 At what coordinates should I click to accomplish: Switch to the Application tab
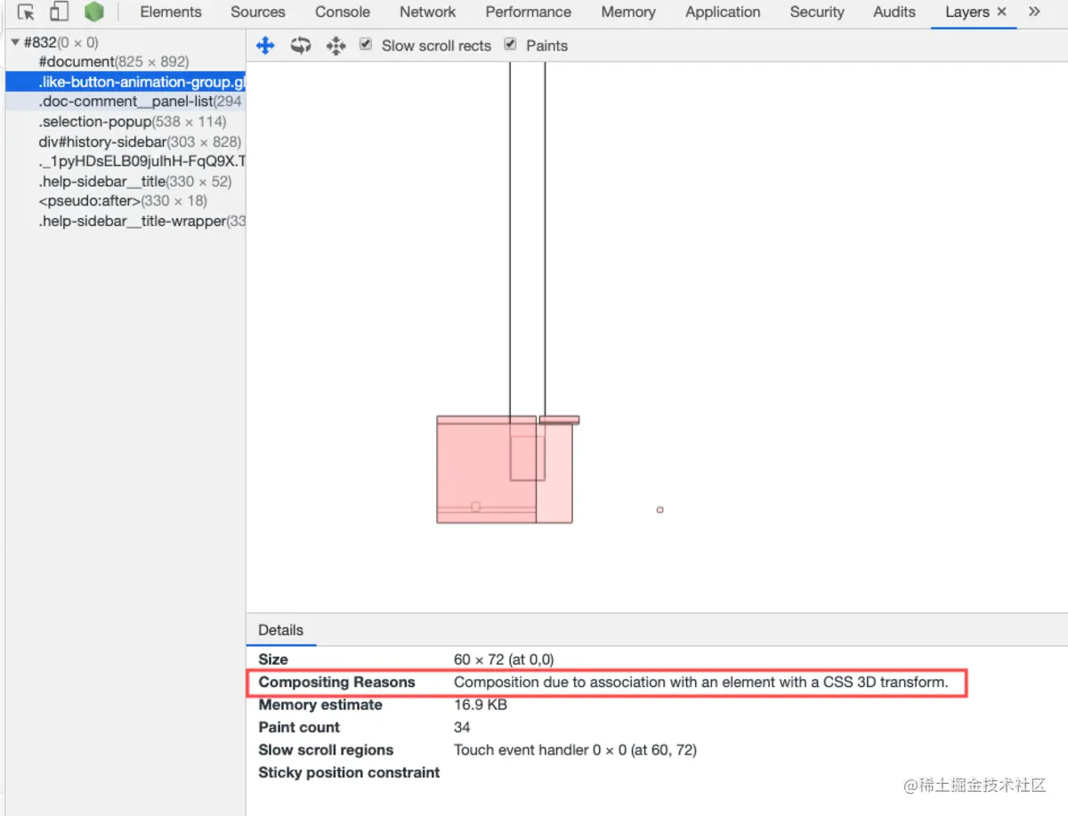pyautogui.click(x=724, y=12)
